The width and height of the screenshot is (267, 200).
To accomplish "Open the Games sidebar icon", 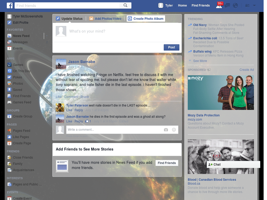I will tap(9, 65).
